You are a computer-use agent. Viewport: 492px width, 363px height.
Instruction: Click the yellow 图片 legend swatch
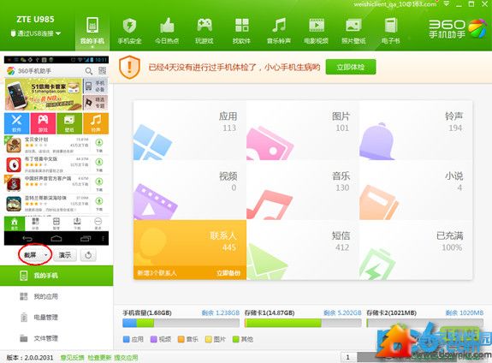tap(208, 339)
